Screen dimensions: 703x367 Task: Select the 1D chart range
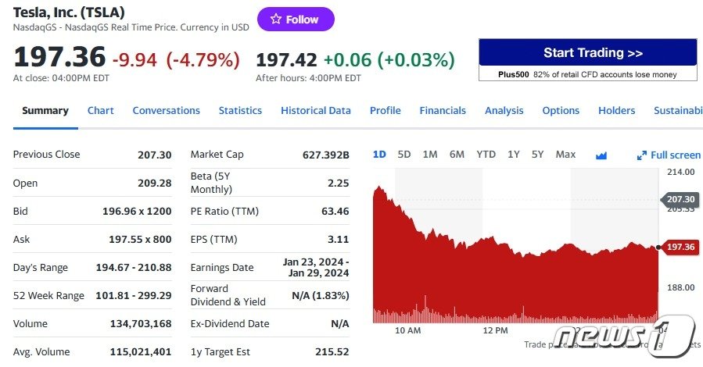(379, 155)
